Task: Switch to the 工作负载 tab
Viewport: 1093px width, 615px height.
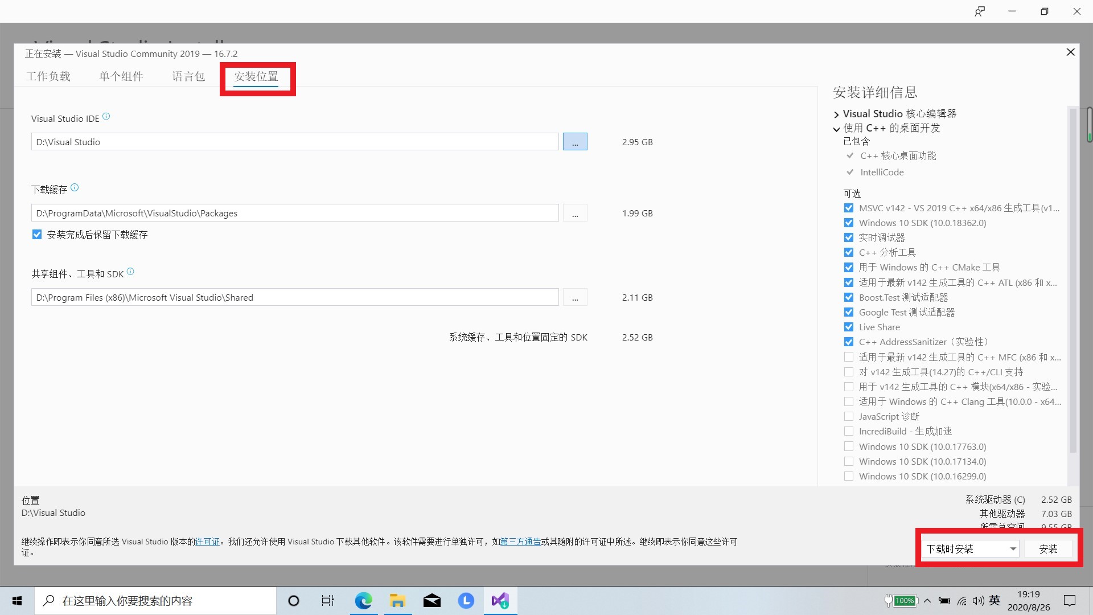Action: 49,76
